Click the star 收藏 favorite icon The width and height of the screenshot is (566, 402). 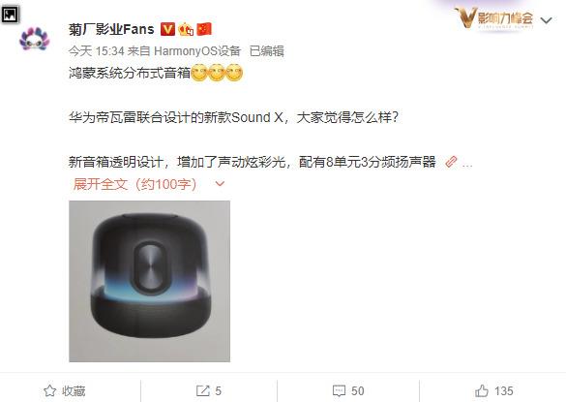49,390
